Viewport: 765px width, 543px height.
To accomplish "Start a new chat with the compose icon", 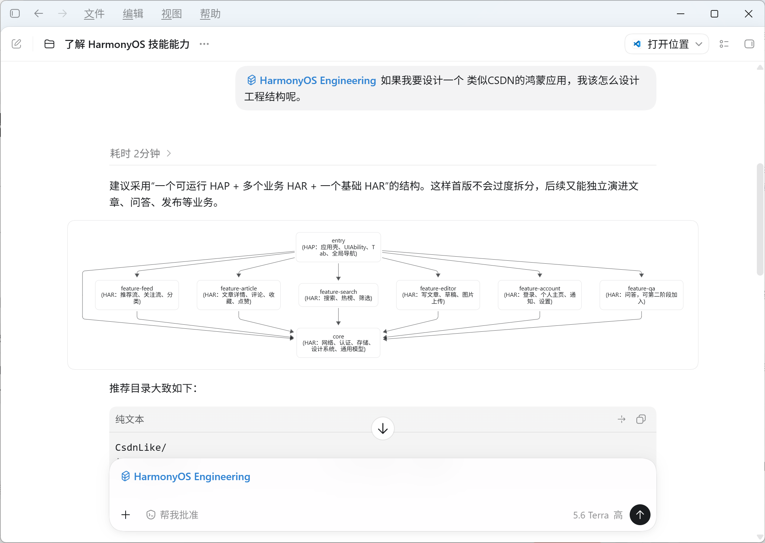I will 16,44.
